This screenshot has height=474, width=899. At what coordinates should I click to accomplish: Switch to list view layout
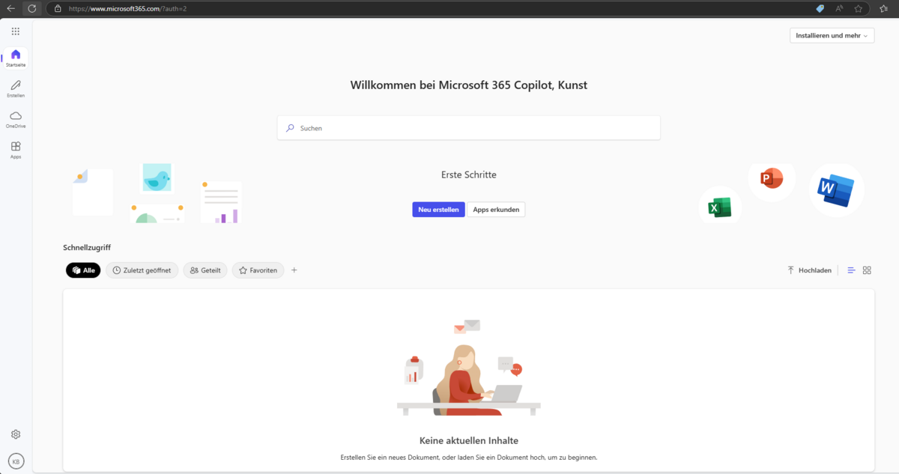click(x=851, y=270)
